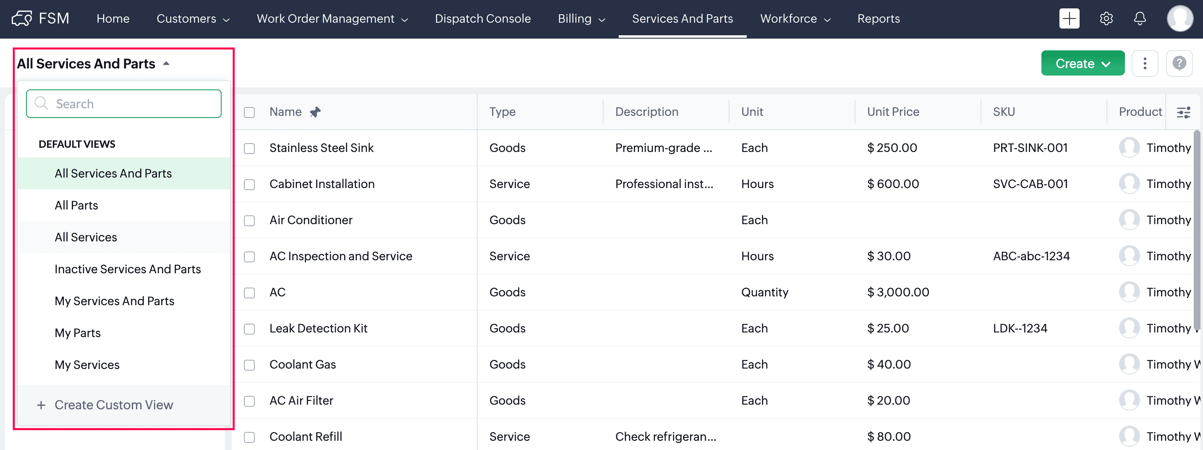Open the Cabinet Installation record link
This screenshot has height=450, width=1203.
pyautogui.click(x=322, y=184)
